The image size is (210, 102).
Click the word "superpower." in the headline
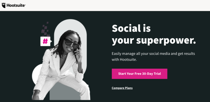(x=166, y=41)
